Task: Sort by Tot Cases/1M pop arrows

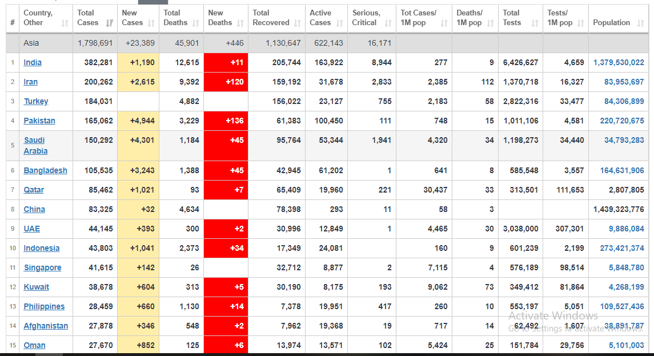Action: pyautogui.click(x=444, y=23)
